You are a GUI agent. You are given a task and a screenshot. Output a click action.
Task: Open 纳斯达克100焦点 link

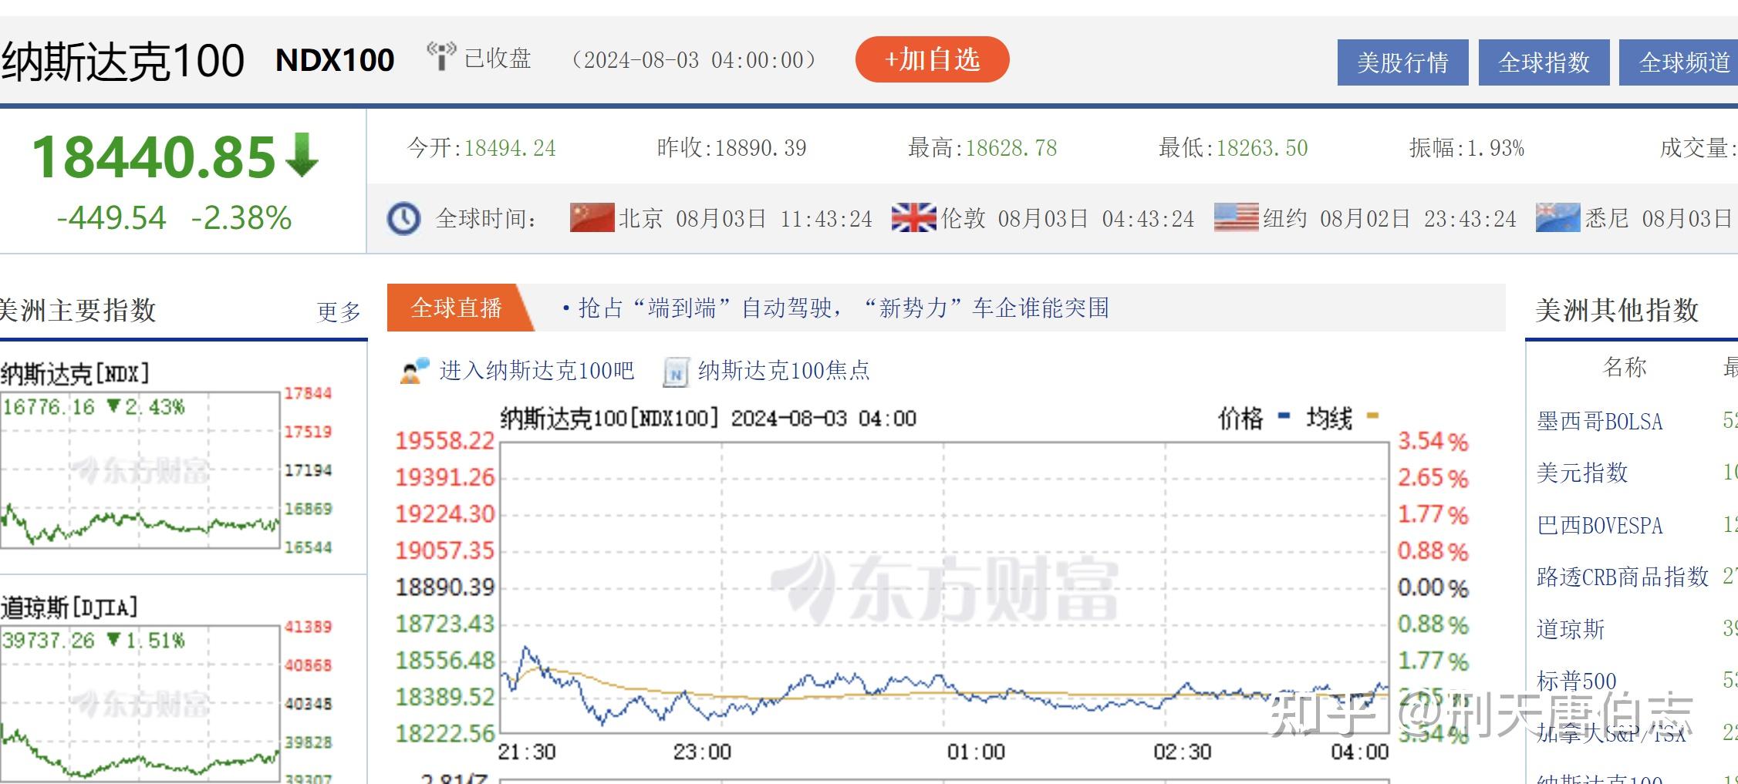click(784, 371)
